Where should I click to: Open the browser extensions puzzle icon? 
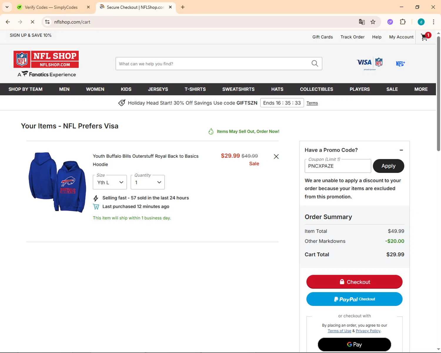point(403,22)
